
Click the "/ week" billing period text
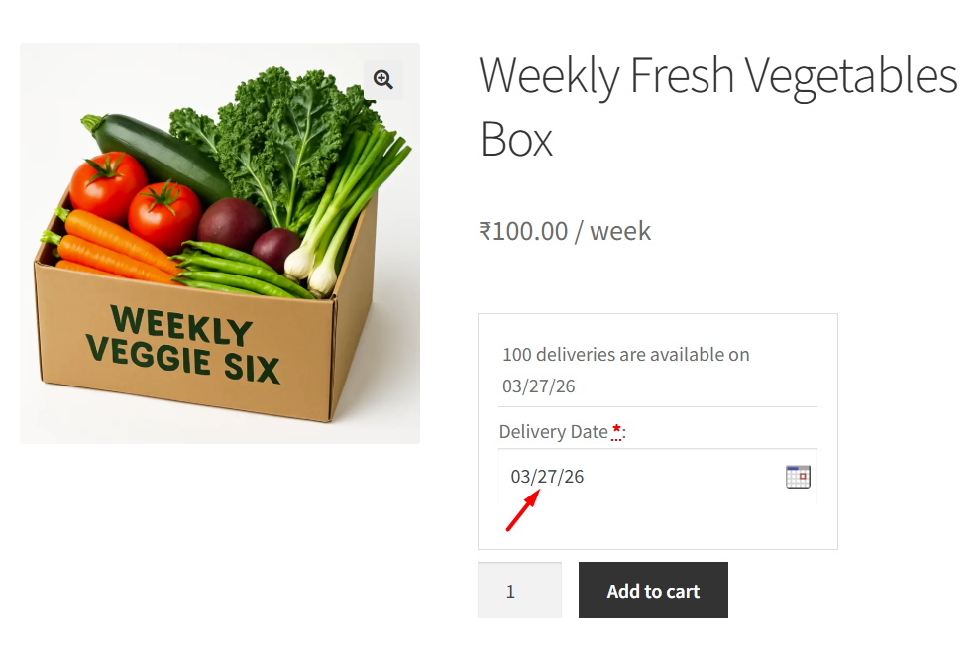click(619, 231)
